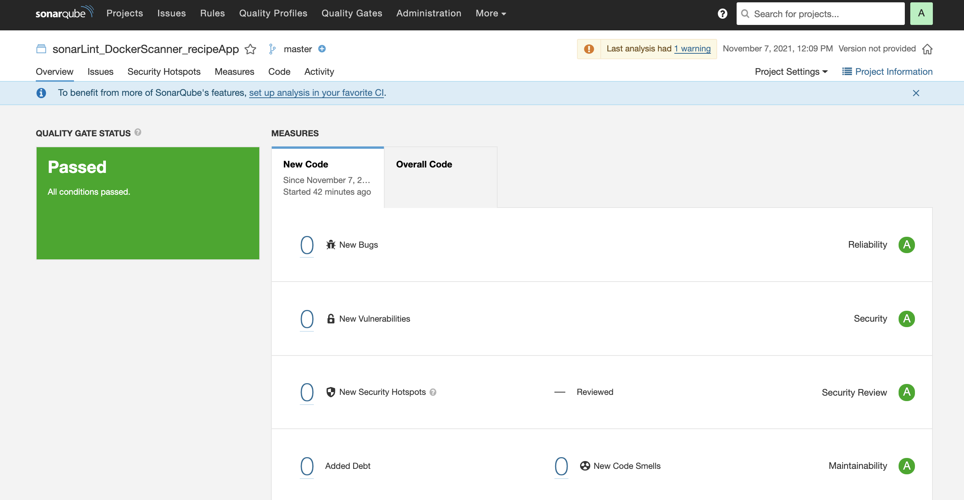Click the Security Review A rating badge
This screenshot has height=500, width=964.
tap(907, 392)
